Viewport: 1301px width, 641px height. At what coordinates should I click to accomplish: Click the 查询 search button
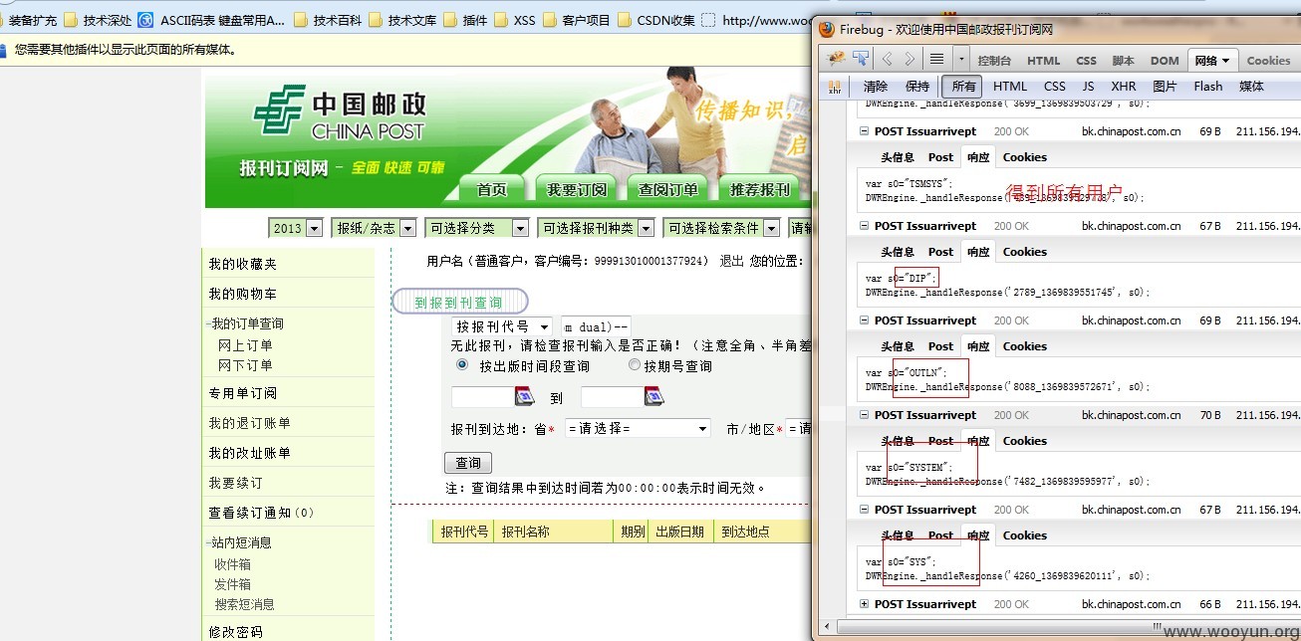click(x=468, y=463)
